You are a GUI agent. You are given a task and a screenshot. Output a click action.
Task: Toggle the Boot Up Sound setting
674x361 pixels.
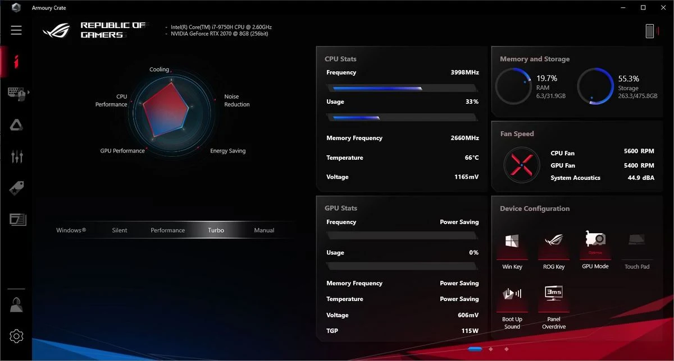point(512,307)
